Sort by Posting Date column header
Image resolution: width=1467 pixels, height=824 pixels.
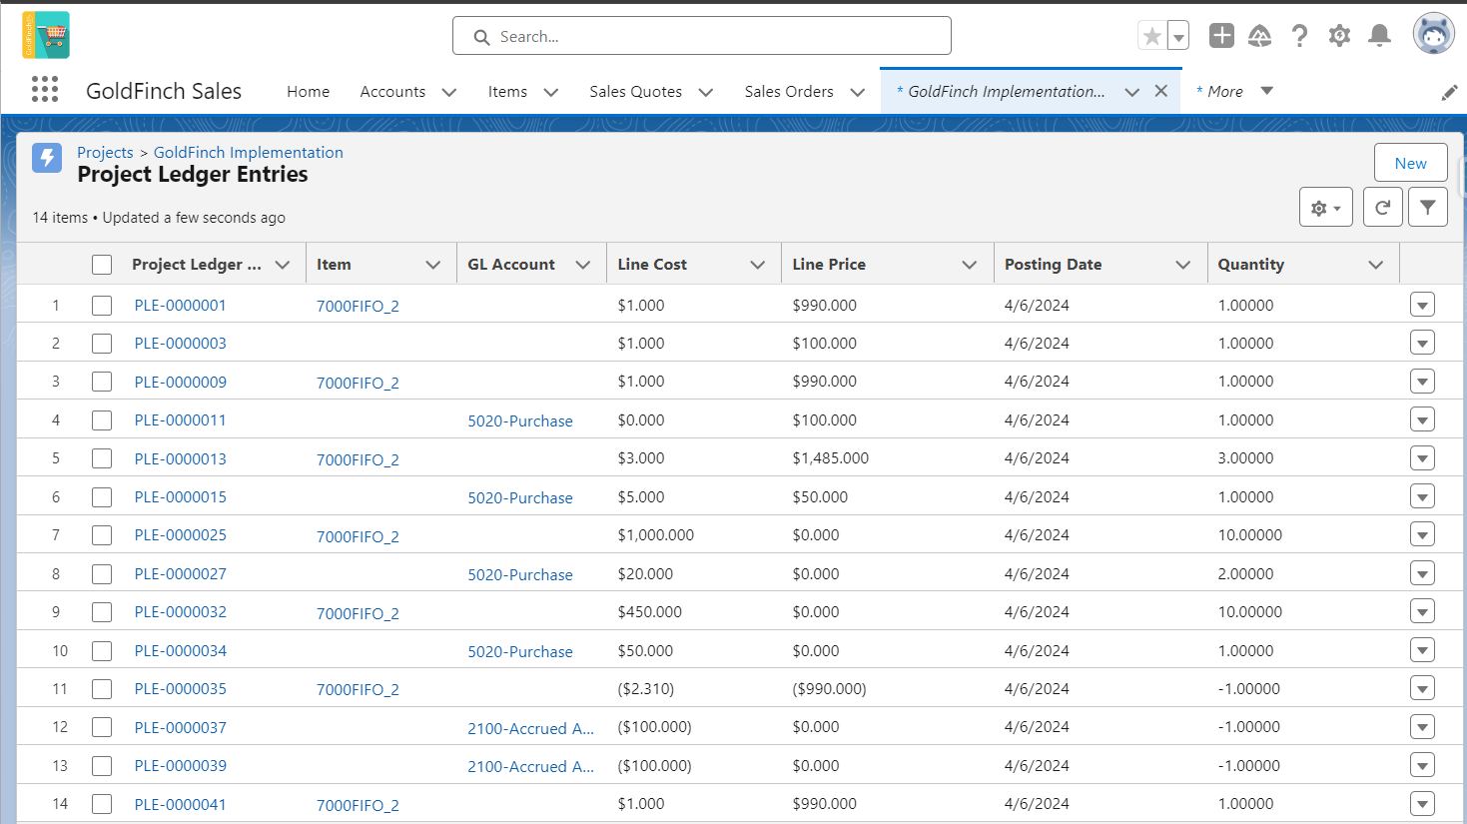(x=1054, y=265)
